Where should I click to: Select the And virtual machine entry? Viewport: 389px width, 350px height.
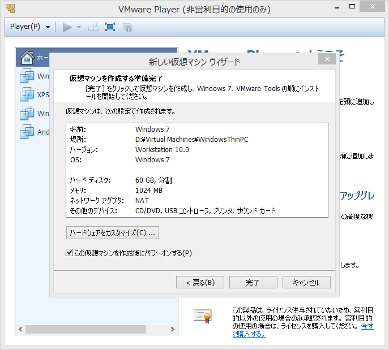click(x=34, y=132)
